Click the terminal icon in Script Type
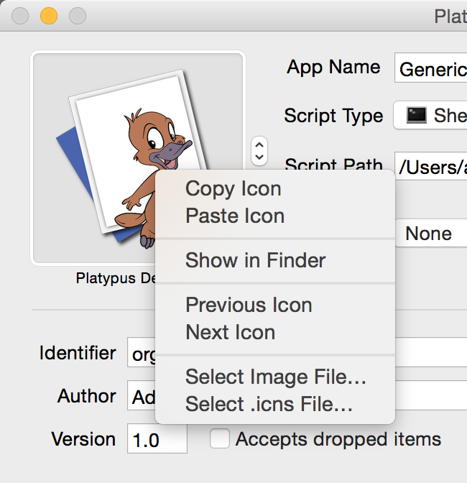Viewport: 467px width, 483px height. 417,115
